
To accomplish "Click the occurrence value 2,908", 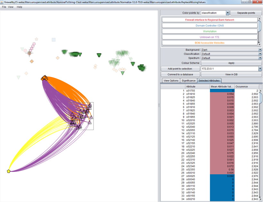I will point(247,140).
